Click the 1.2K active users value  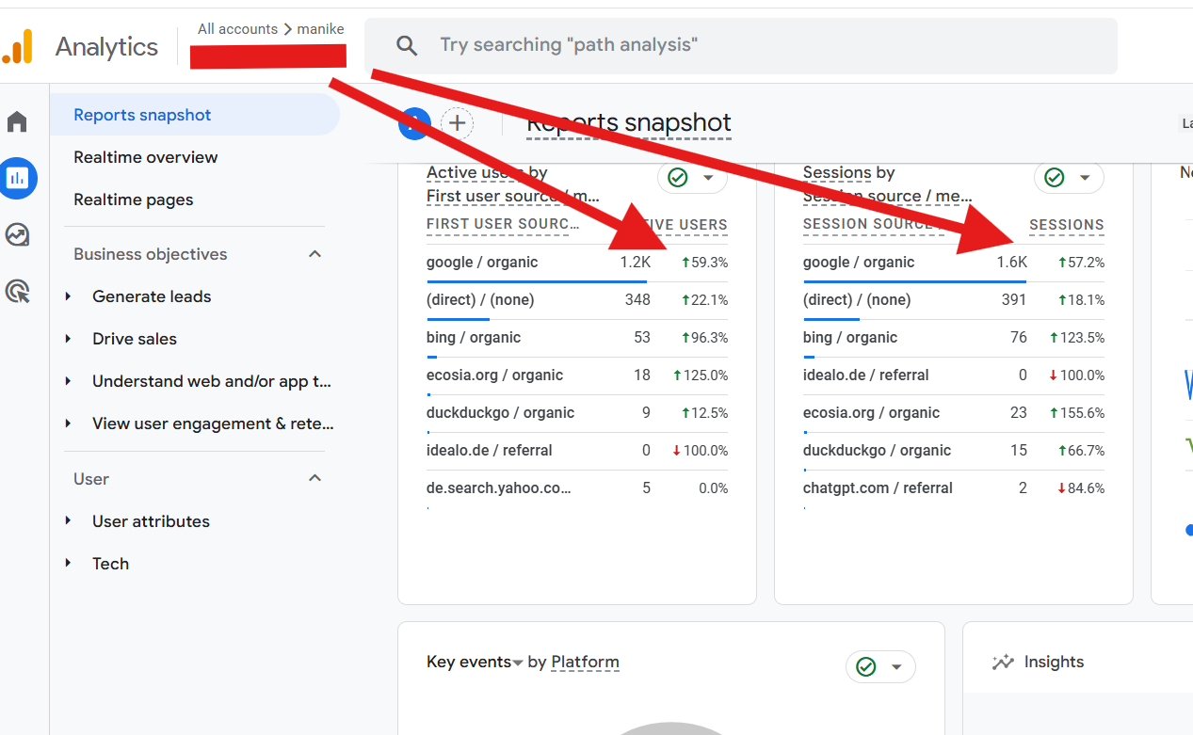[636, 263]
